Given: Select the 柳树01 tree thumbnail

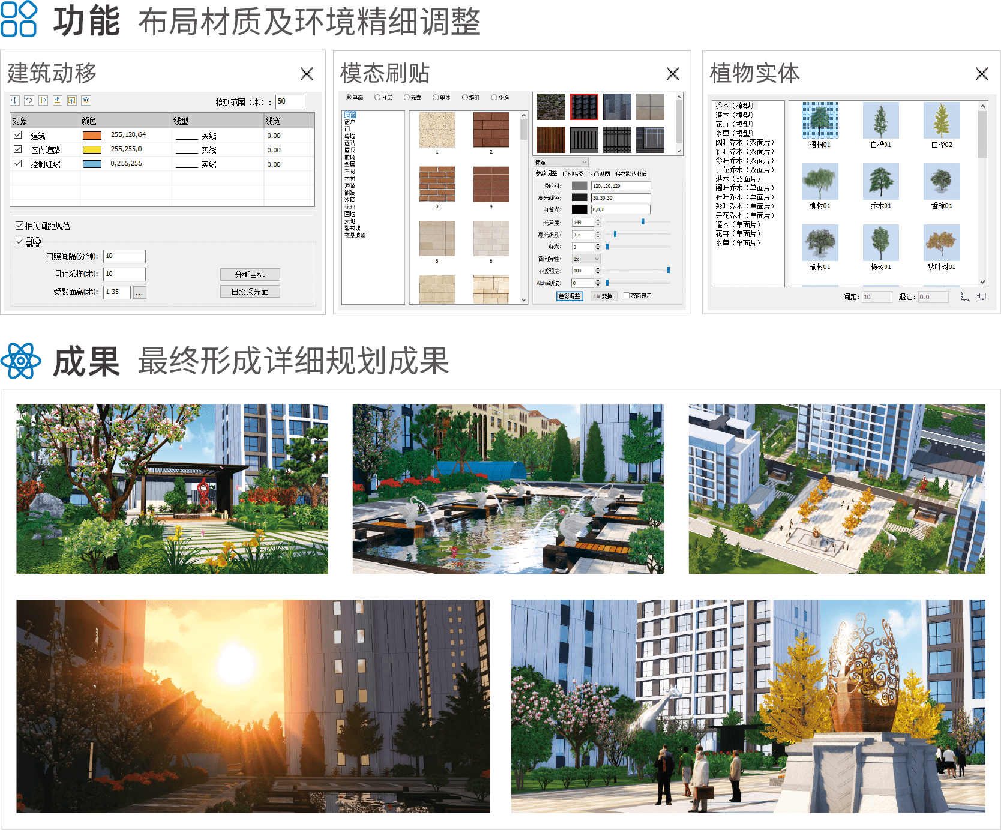Looking at the screenshot, I should 820,181.
